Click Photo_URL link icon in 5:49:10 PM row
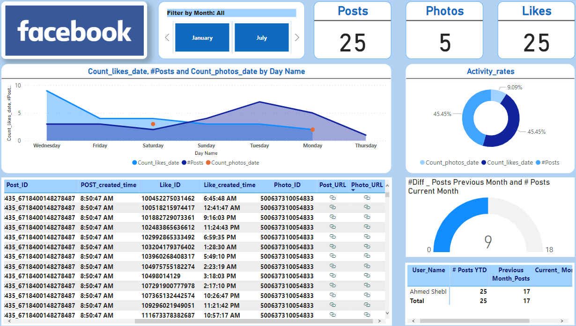This screenshot has height=326, width=576. (367, 256)
